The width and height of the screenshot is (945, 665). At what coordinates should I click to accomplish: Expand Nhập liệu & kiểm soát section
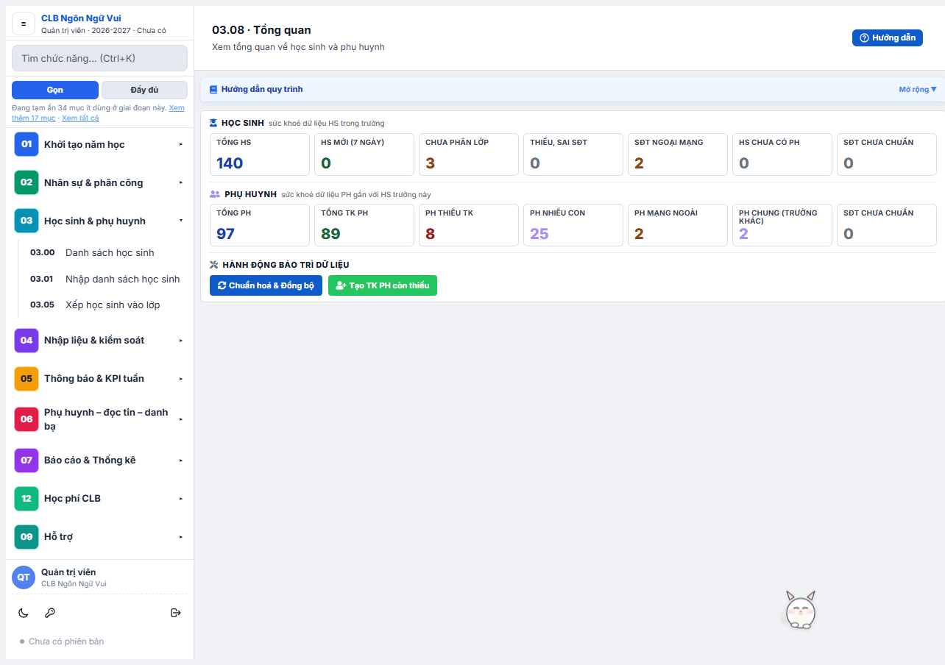point(99,340)
